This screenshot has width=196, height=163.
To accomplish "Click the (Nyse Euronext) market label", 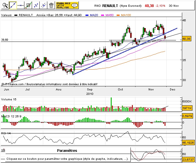I will pyautogui.click(x=130, y=6).
